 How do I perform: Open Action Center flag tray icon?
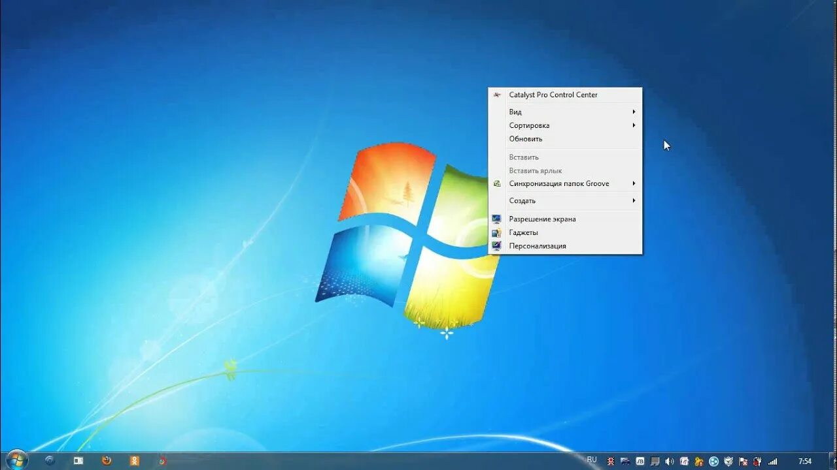point(743,461)
